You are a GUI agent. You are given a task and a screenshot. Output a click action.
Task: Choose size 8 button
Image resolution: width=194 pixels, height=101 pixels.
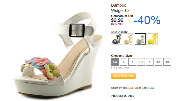(x=150, y=62)
